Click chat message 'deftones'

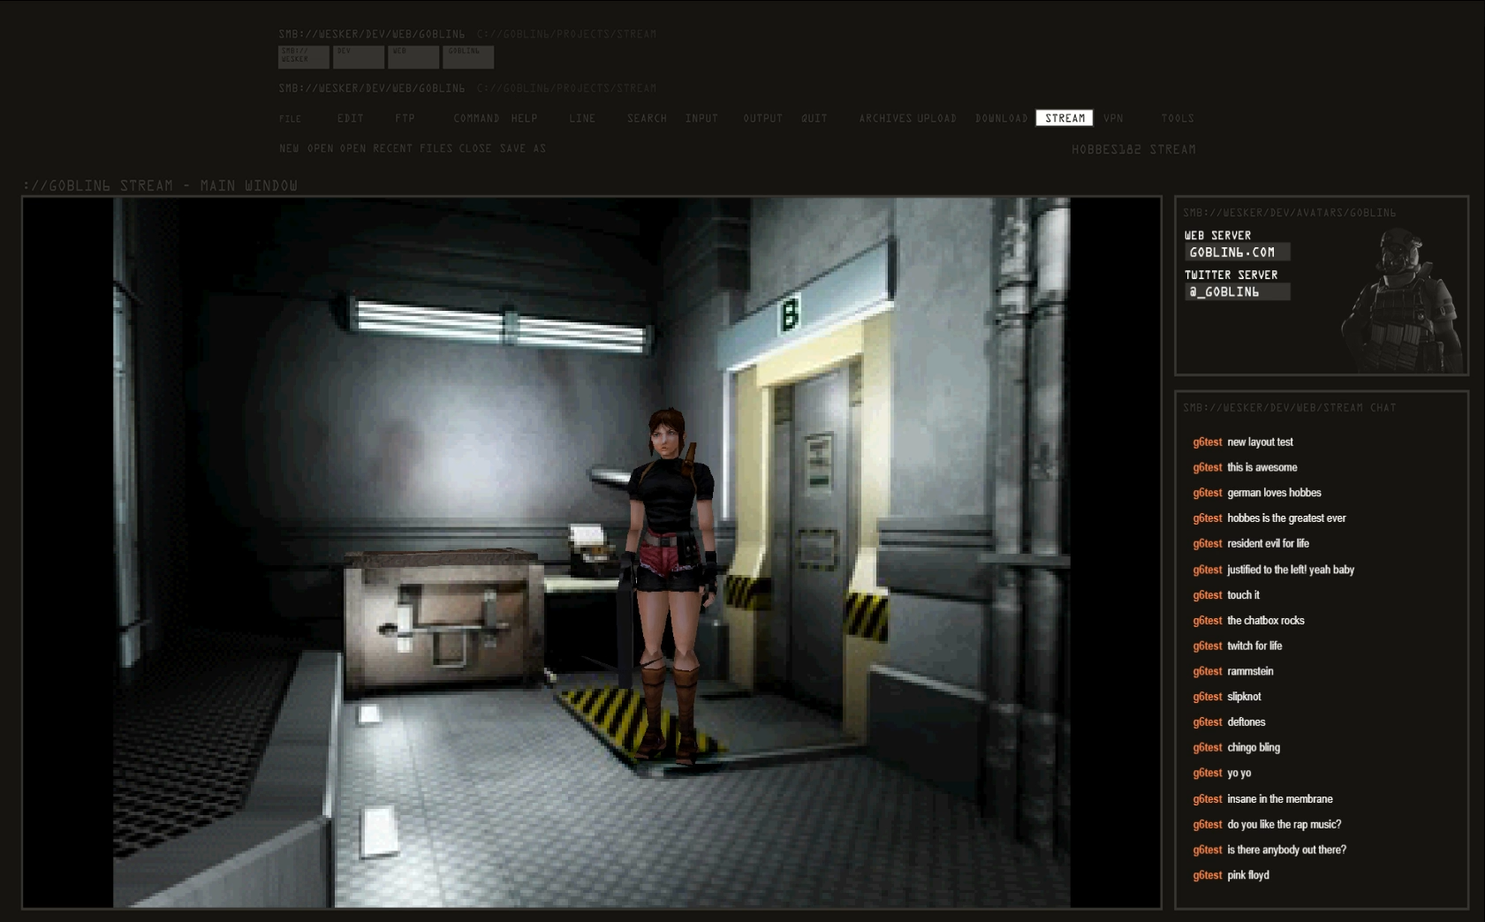(1246, 722)
